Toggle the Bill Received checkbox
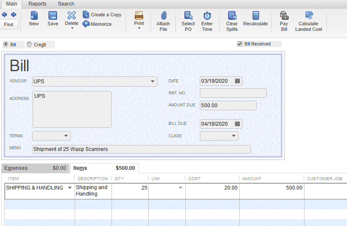This screenshot has height=226, width=347. point(240,44)
